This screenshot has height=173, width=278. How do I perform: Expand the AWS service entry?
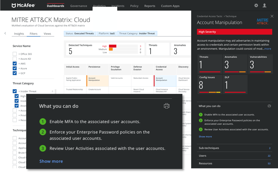pyautogui.click(x=19, y=63)
